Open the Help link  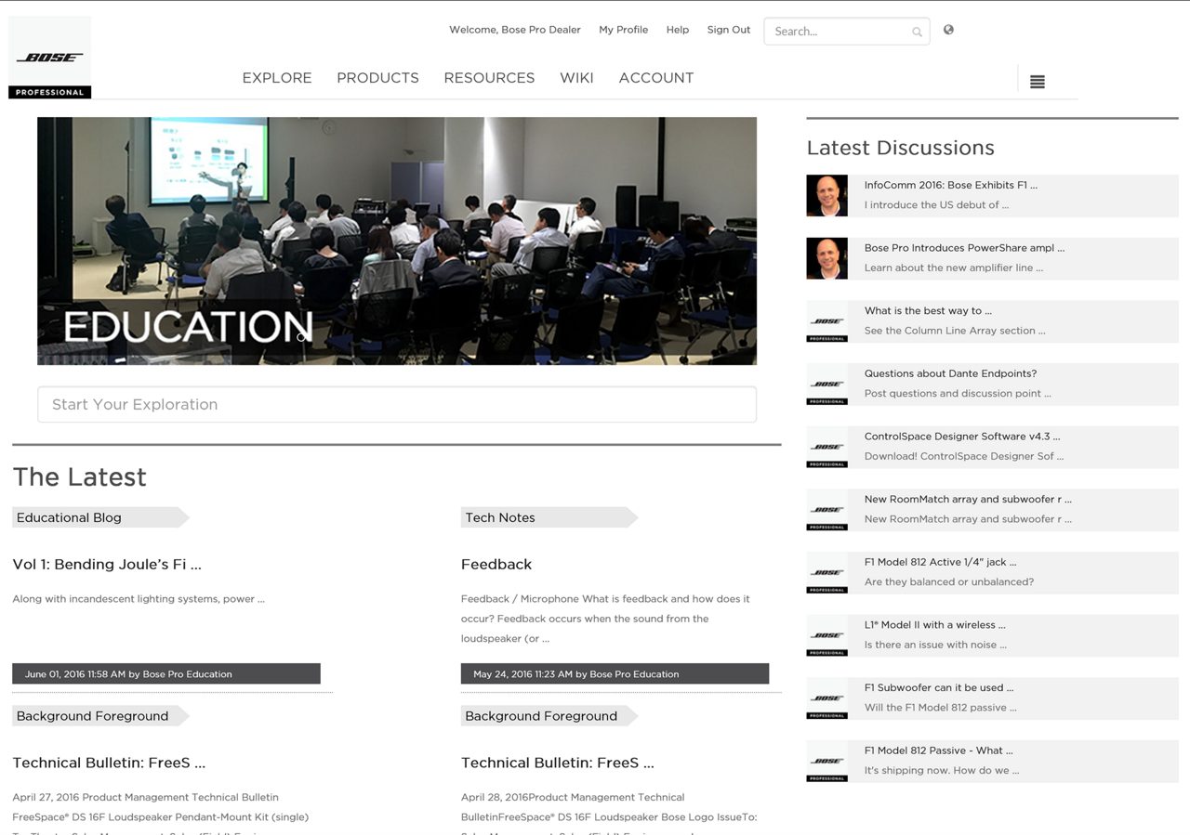[x=678, y=30]
